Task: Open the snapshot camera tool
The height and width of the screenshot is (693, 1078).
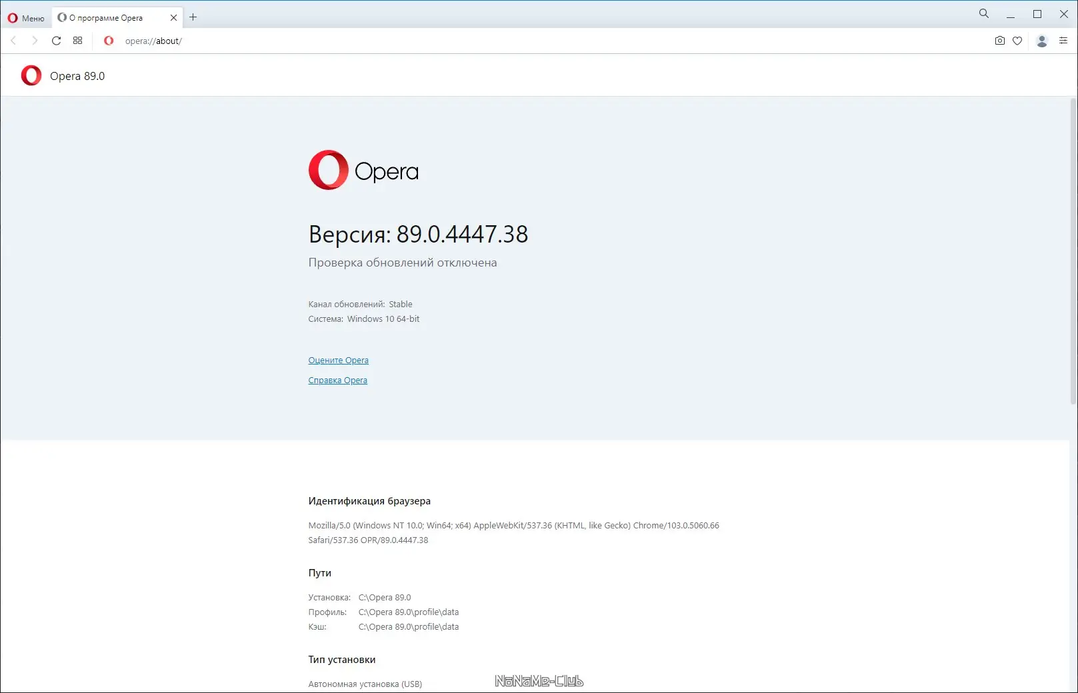Action: (x=999, y=41)
